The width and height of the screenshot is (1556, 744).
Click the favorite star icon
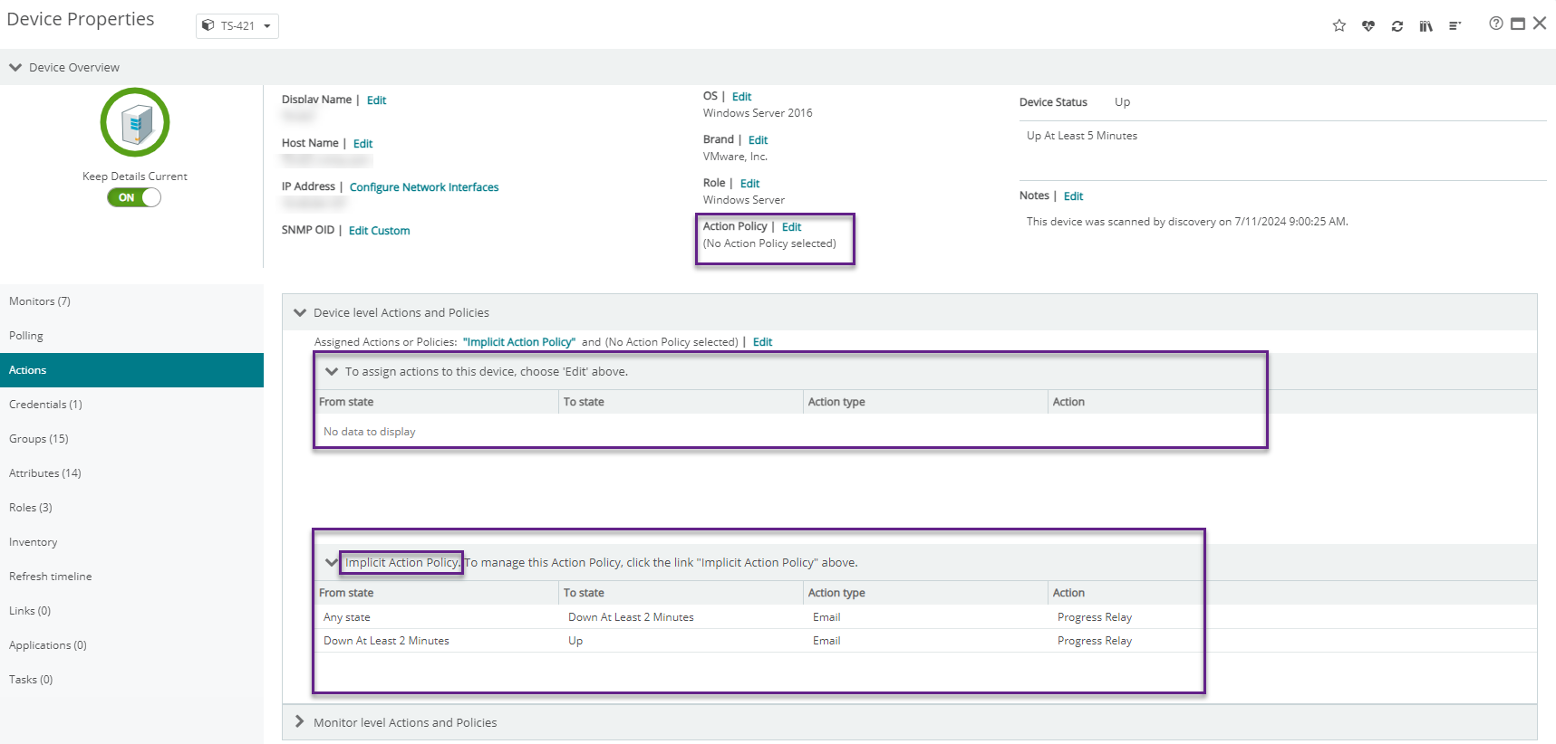(x=1339, y=25)
